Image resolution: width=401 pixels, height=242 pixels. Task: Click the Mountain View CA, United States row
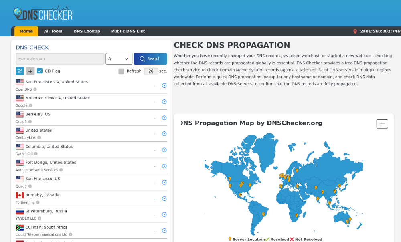coord(91,102)
